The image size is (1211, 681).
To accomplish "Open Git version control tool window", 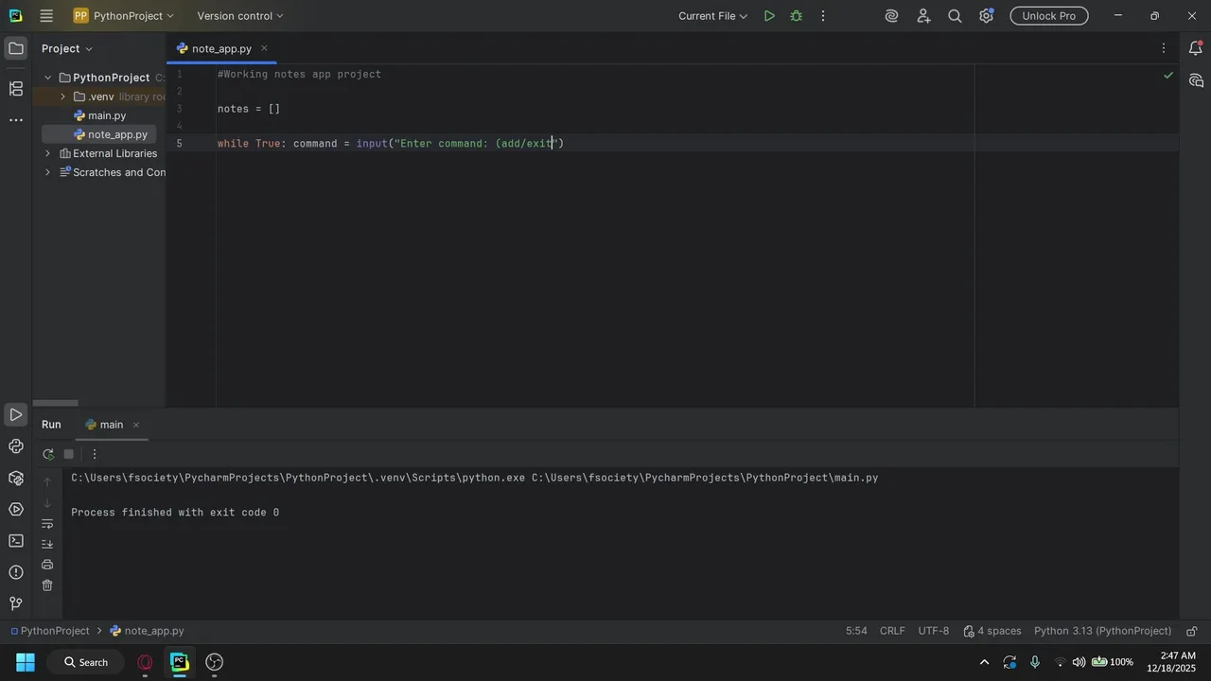I will coord(16,603).
